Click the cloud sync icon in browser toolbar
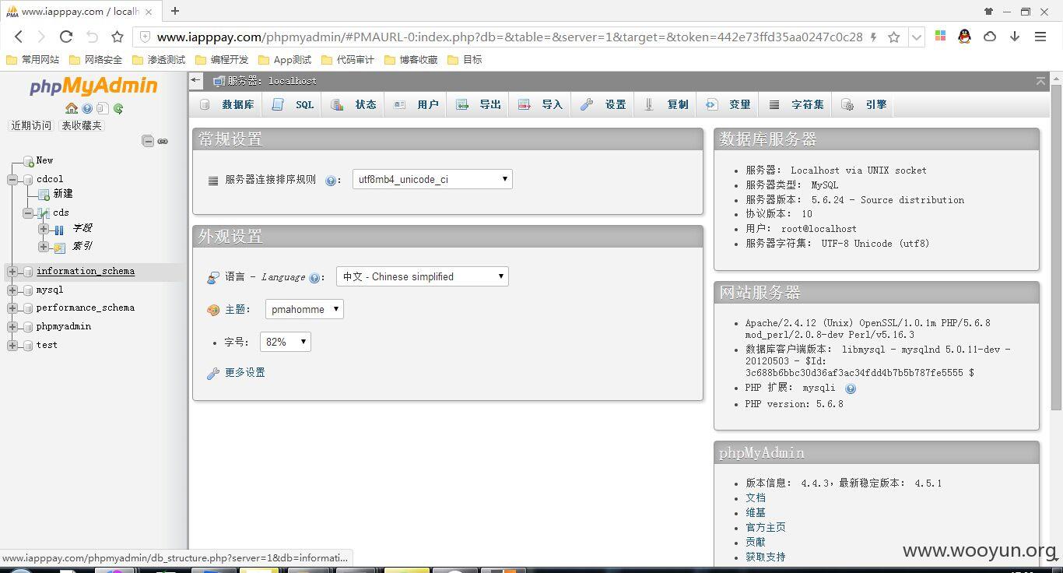Image resolution: width=1063 pixels, height=573 pixels. [990, 37]
